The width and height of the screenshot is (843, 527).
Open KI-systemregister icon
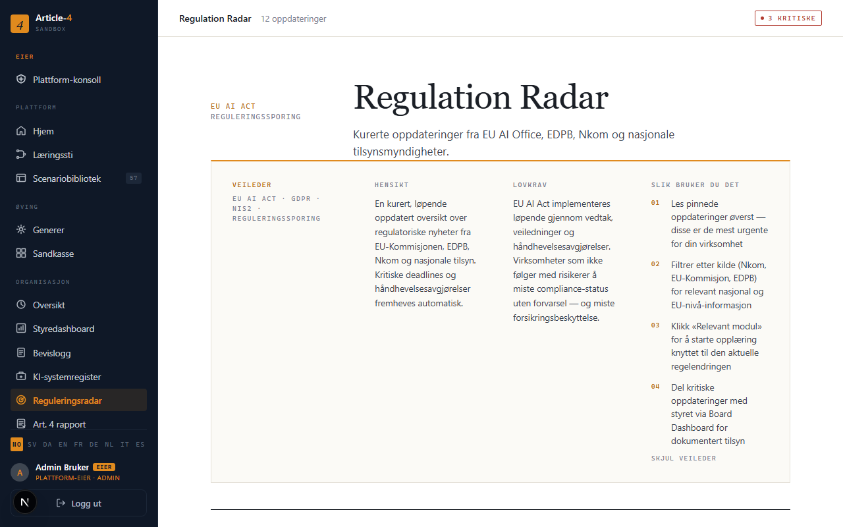[21, 377]
